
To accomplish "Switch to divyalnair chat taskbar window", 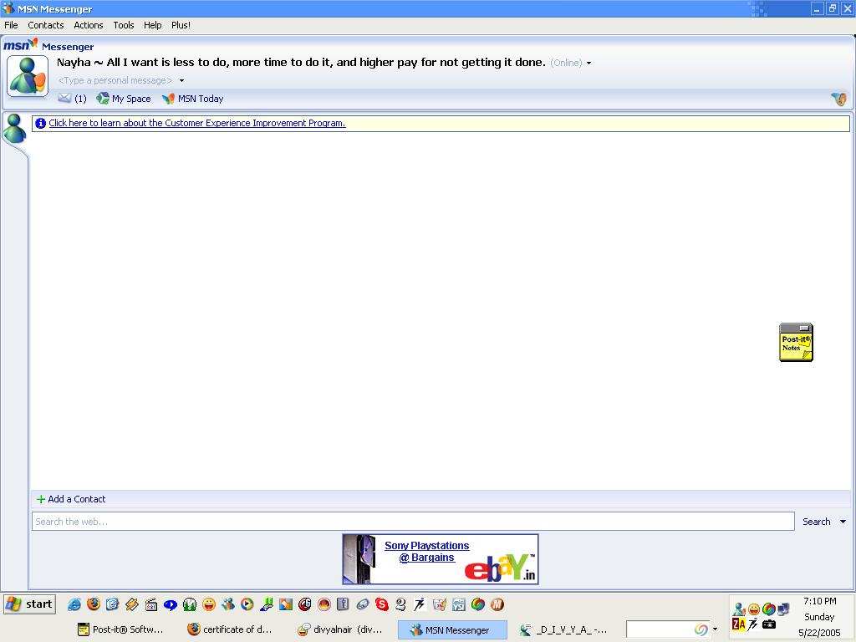I will click(x=340, y=629).
